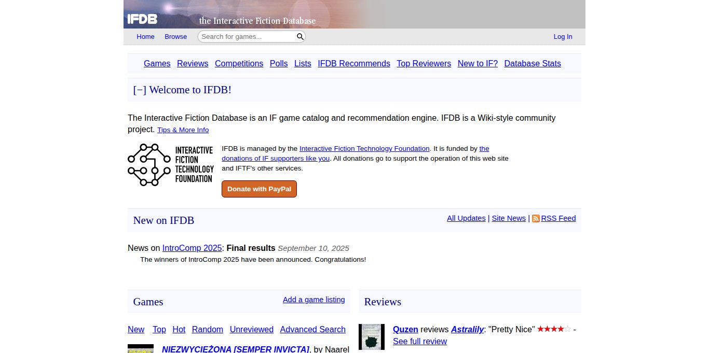Focus the Search for games field
This screenshot has width=709, height=353.
247,36
